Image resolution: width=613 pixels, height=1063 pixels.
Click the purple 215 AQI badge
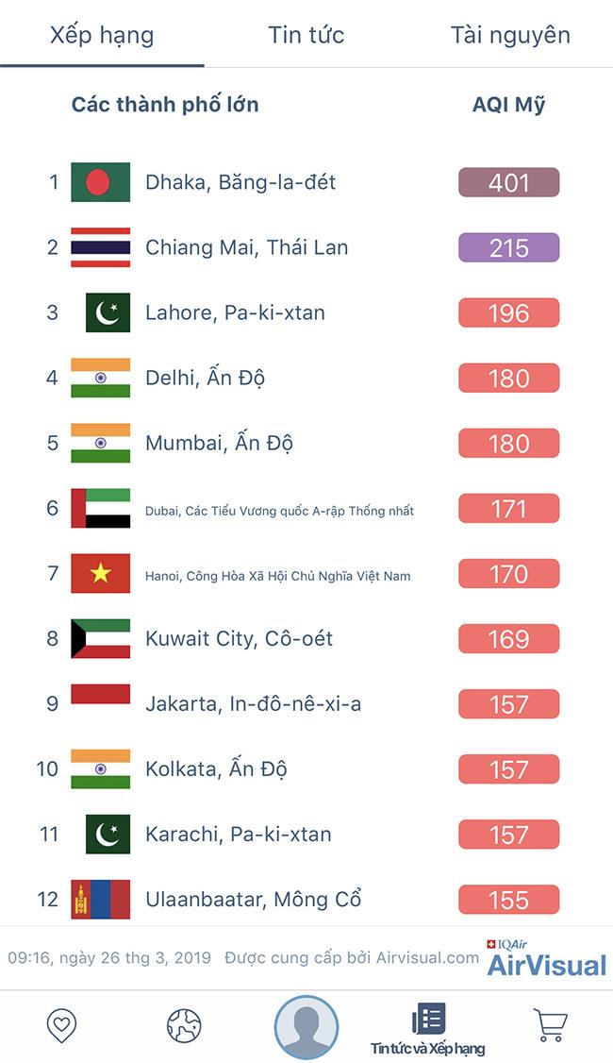[508, 247]
